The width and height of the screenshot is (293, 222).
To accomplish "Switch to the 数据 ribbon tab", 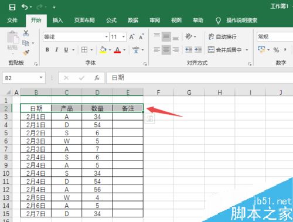I will 133,21.
